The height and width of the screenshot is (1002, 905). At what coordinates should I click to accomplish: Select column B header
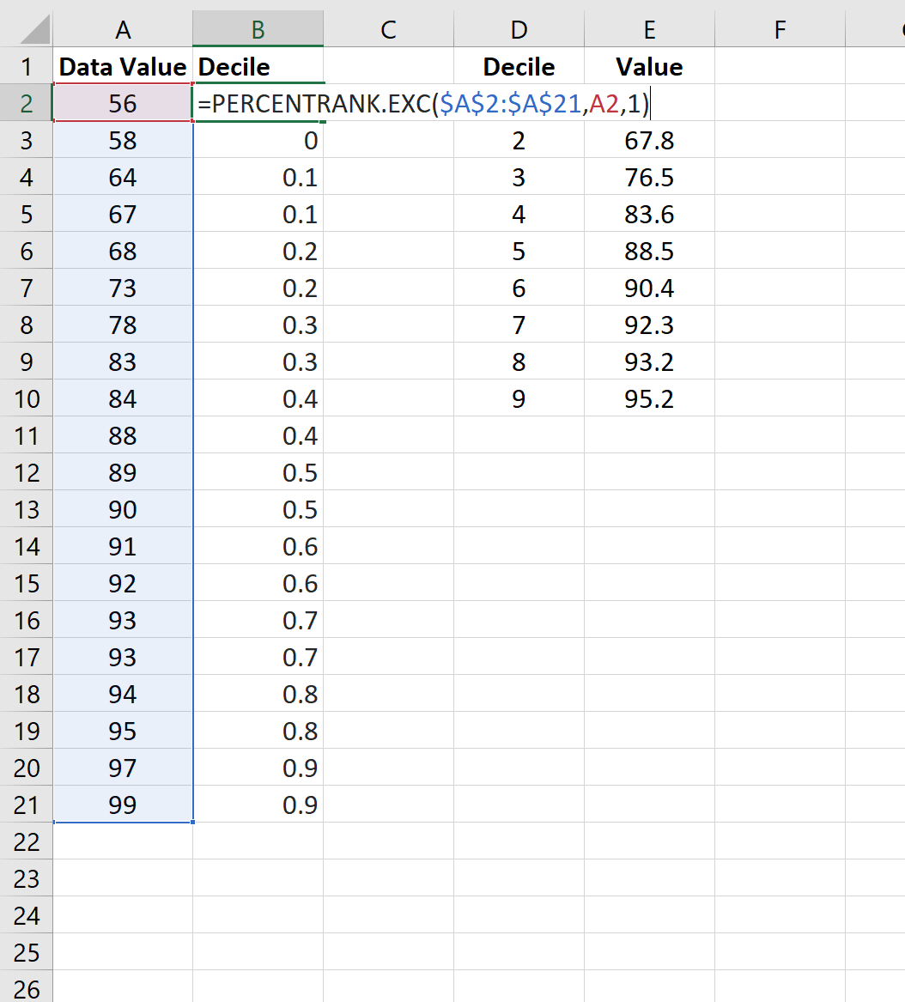pyautogui.click(x=257, y=28)
